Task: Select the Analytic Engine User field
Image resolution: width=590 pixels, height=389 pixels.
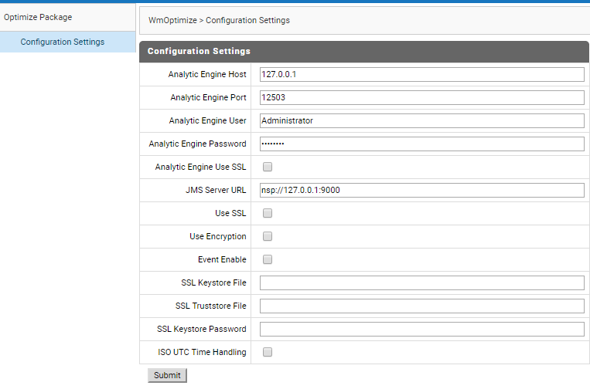Action: 421,120
